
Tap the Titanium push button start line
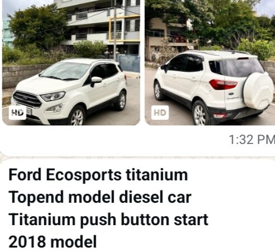(108, 220)
